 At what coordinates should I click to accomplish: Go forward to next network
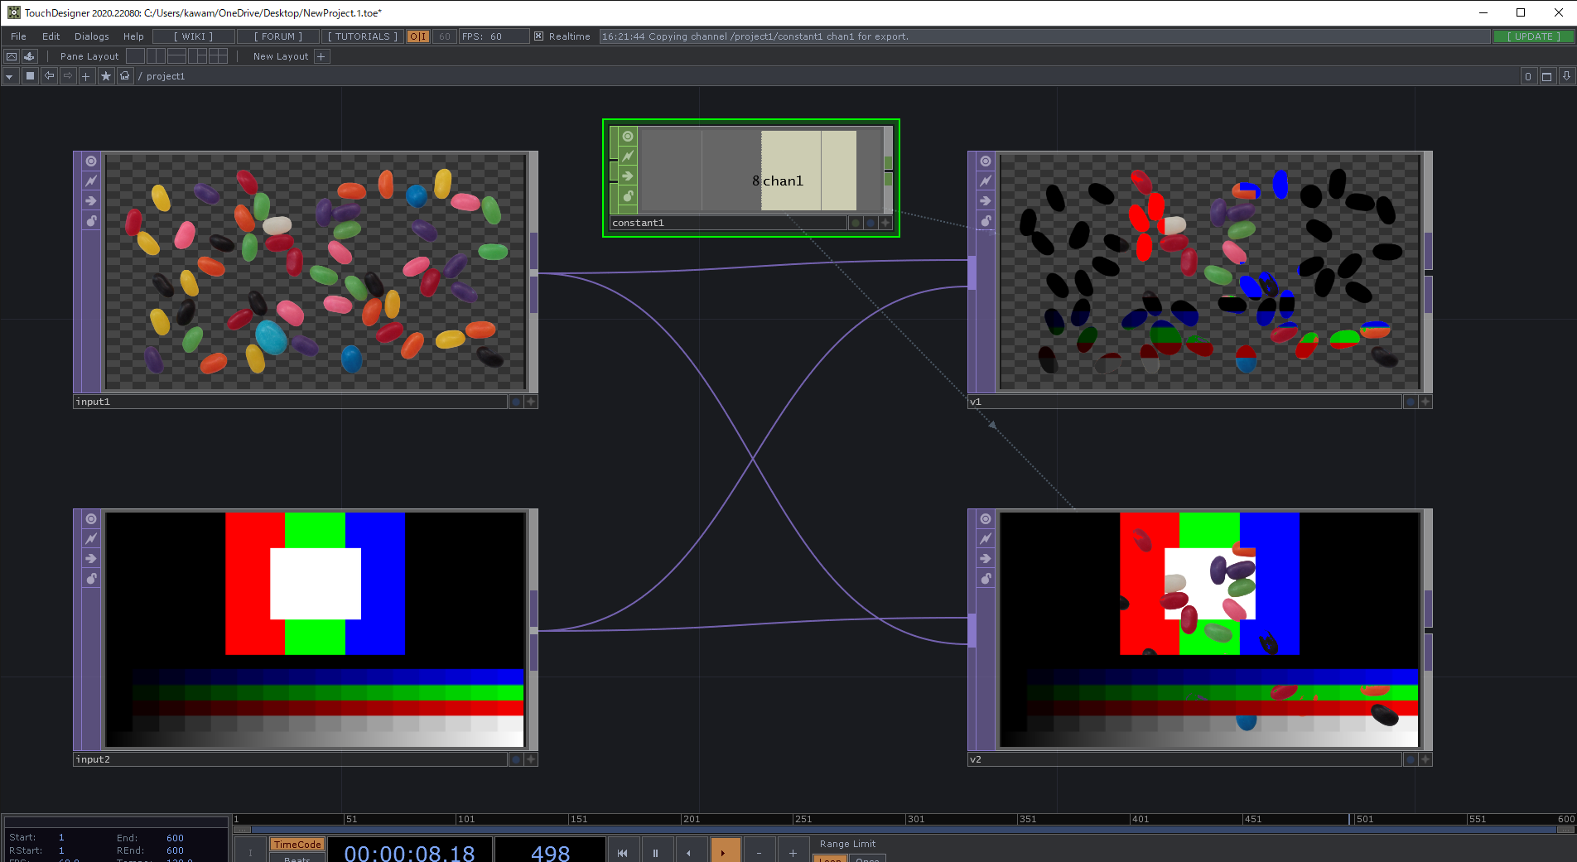(68, 76)
